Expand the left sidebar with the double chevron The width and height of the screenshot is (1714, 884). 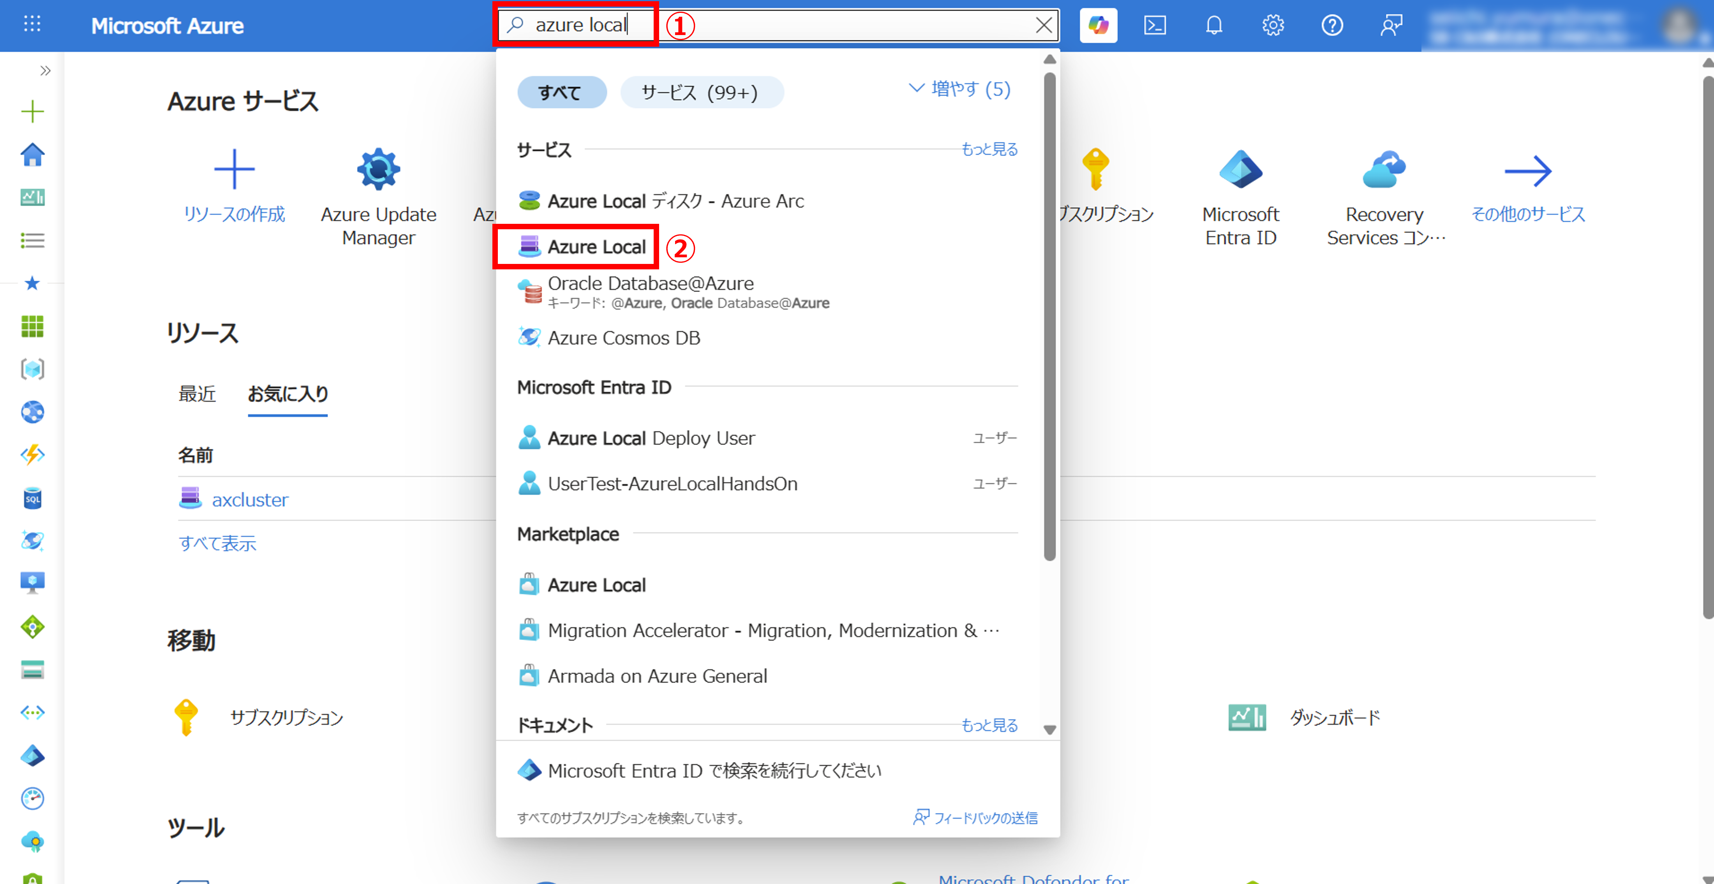(44, 70)
